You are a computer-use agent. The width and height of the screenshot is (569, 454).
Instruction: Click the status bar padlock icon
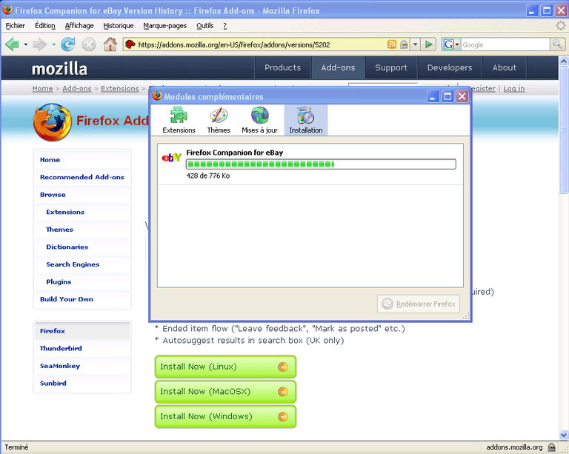click(551, 447)
